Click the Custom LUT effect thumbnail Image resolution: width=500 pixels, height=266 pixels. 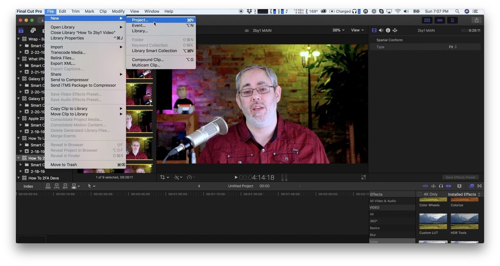click(x=433, y=221)
